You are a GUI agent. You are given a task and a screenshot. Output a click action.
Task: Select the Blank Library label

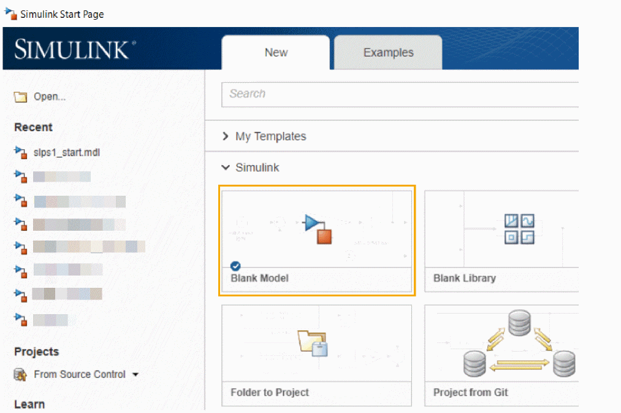[x=465, y=278]
